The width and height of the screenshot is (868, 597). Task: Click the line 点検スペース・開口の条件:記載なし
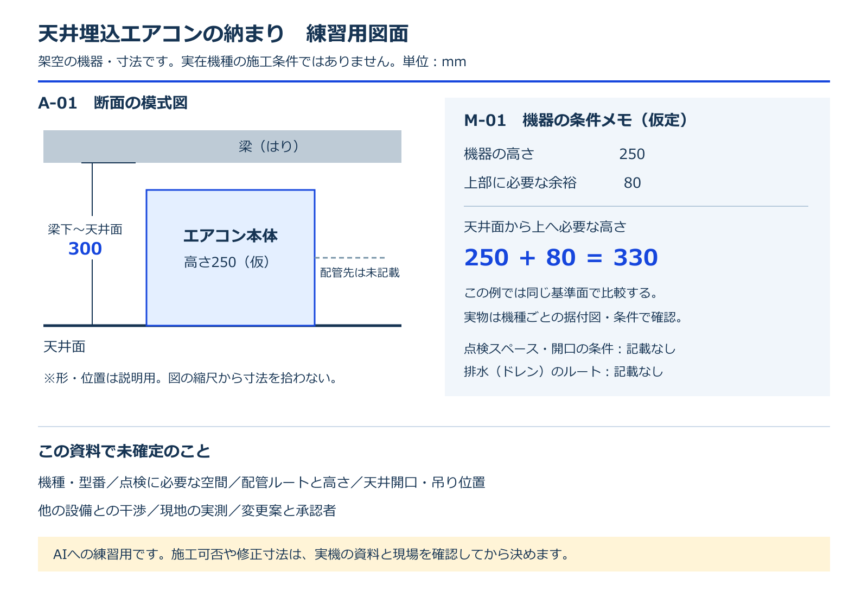pyautogui.click(x=570, y=348)
